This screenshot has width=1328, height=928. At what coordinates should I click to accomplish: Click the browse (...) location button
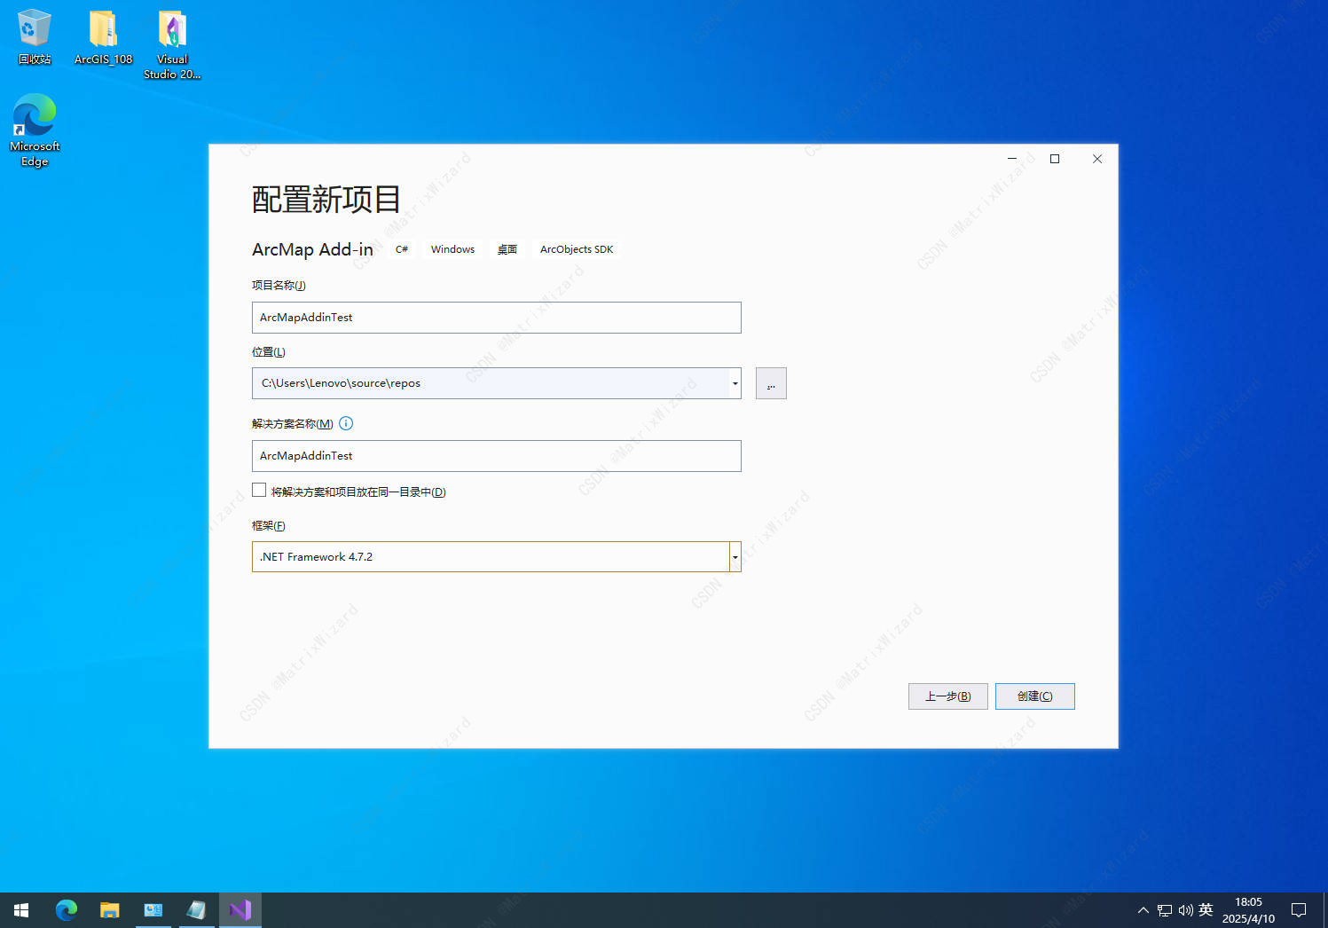[x=771, y=383]
